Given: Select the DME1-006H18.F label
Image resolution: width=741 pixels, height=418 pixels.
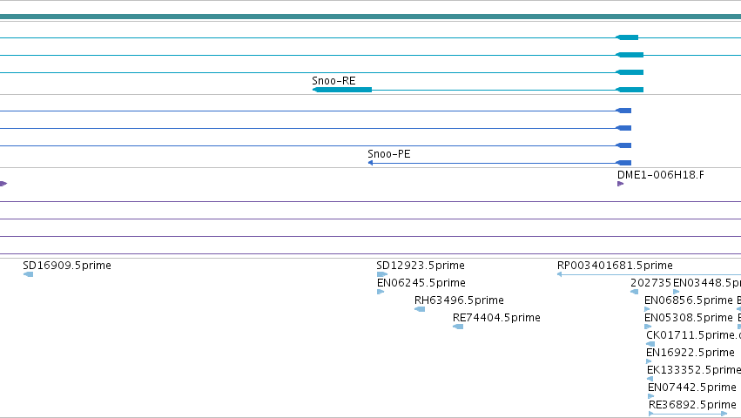Looking at the screenshot, I should pos(661,175).
